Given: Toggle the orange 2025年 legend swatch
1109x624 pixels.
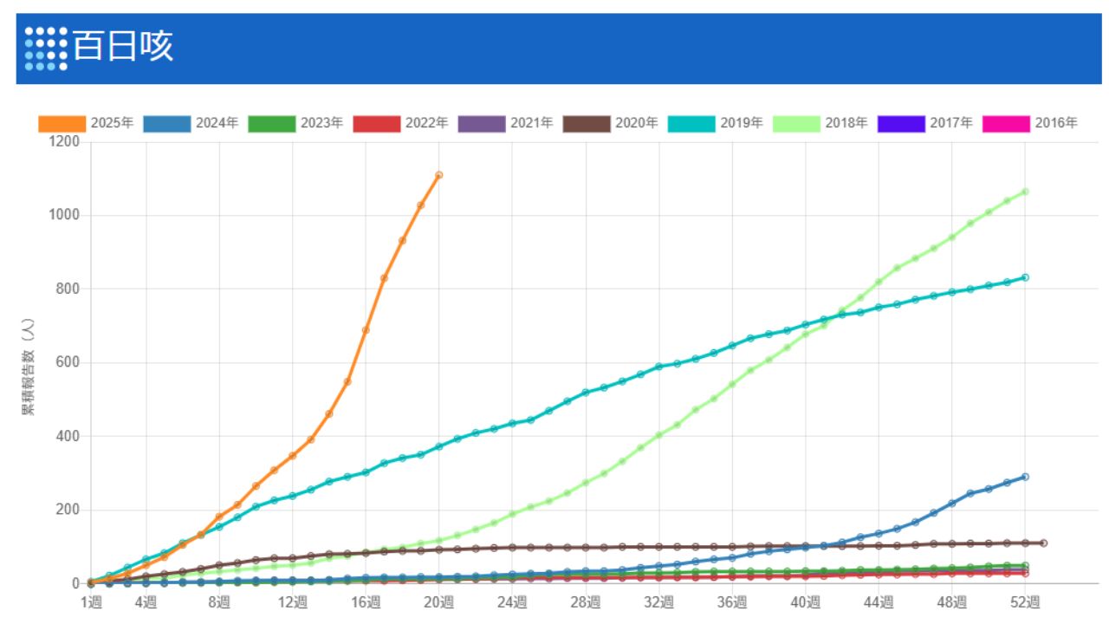Looking at the screenshot, I should [62, 124].
